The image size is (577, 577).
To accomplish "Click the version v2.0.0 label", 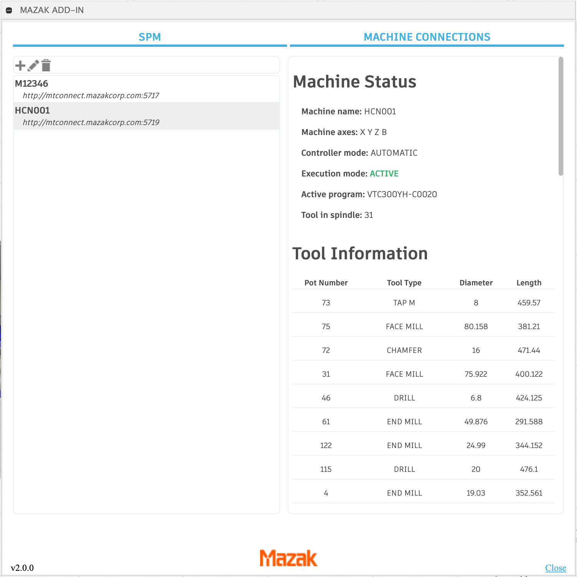I will (x=22, y=568).
